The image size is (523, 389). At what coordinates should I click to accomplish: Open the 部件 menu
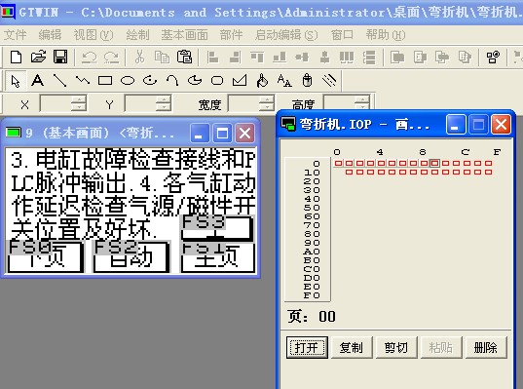[231, 35]
